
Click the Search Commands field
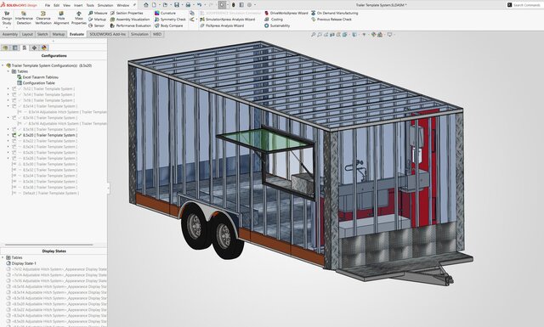coord(526,5)
